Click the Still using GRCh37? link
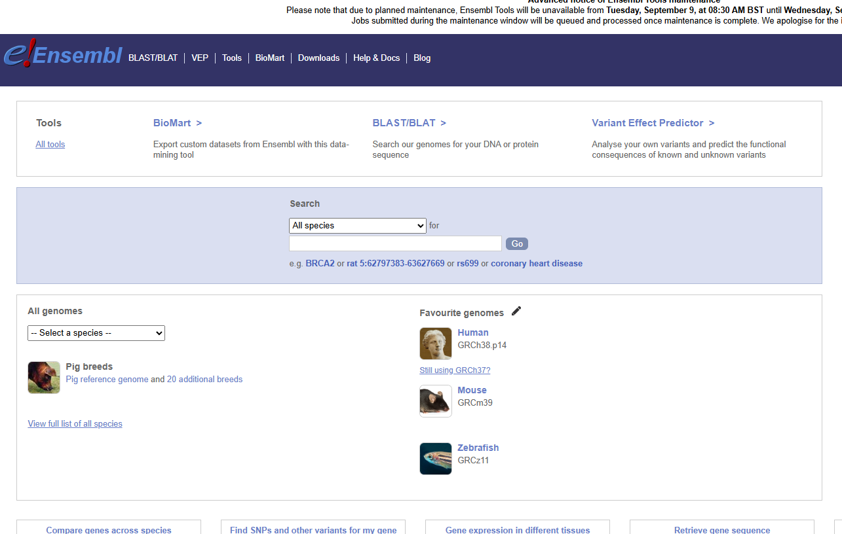Image resolution: width=842 pixels, height=534 pixels. click(455, 370)
